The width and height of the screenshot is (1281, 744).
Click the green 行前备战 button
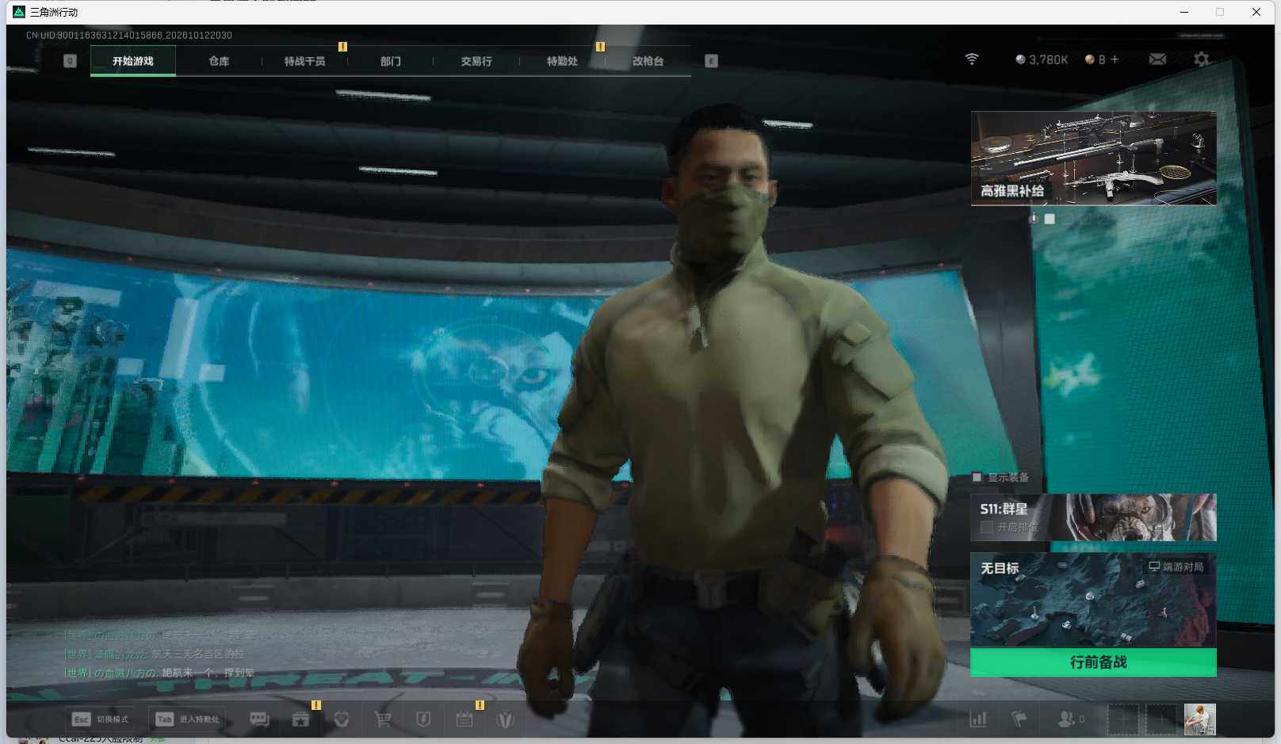(1093, 662)
